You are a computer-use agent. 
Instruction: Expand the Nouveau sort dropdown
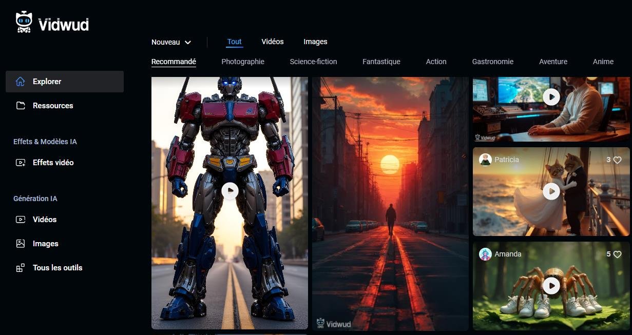point(171,42)
